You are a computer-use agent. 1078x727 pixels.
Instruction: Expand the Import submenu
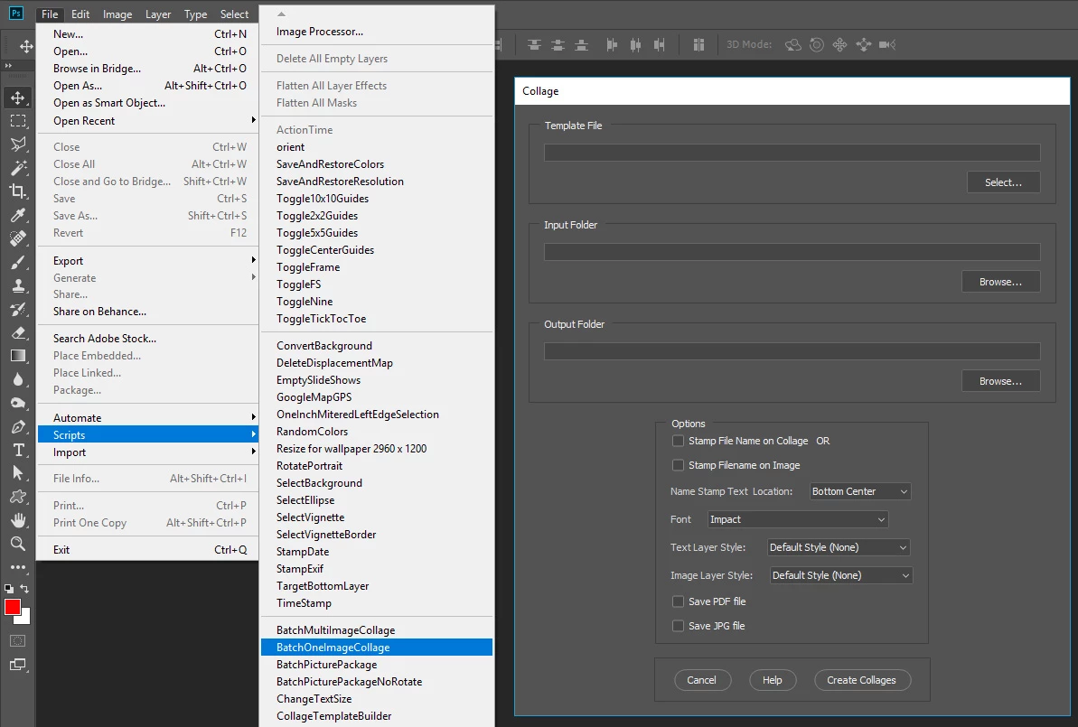click(x=148, y=452)
